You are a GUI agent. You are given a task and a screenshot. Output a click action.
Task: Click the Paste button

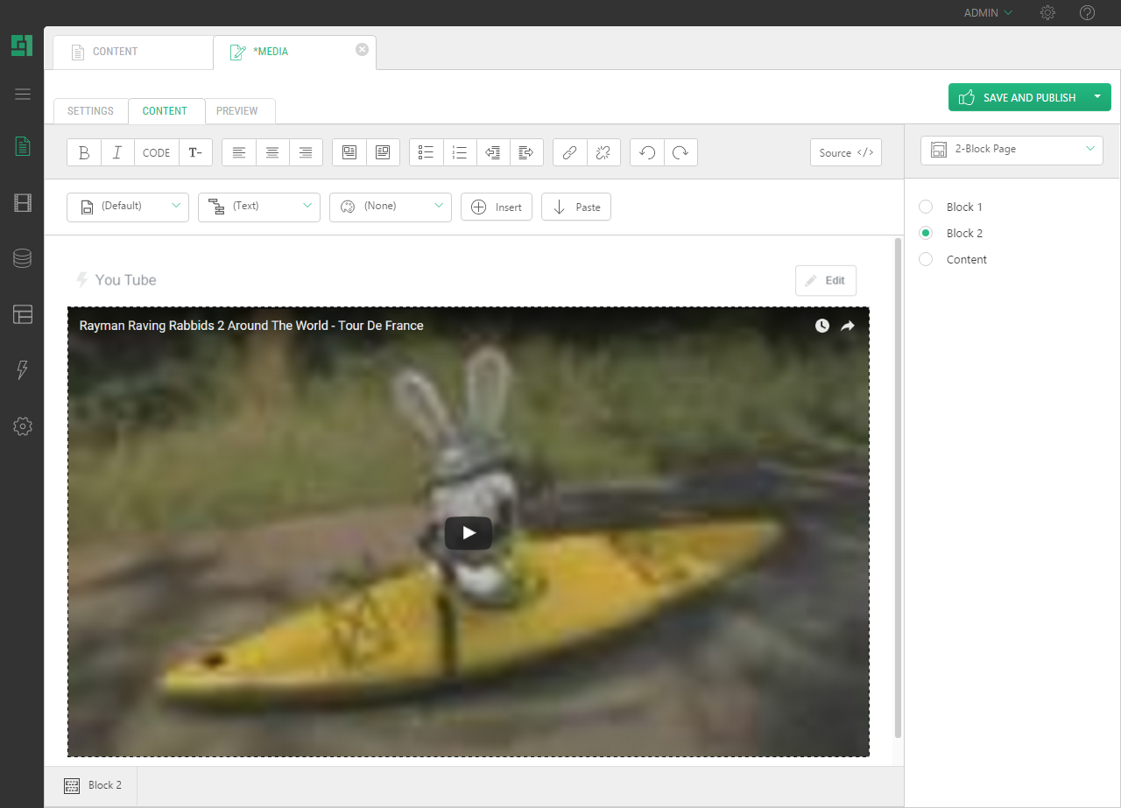click(x=576, y=207)
